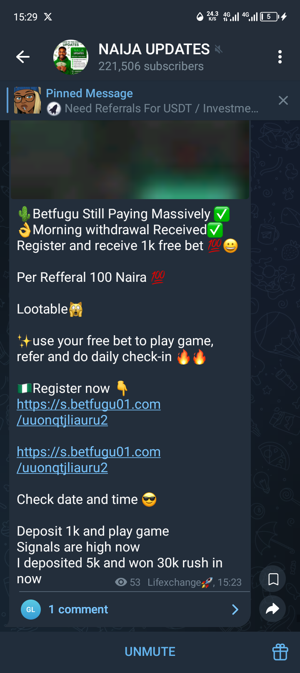Expand comments with right chevron arrow
Viewport: 300px width, 673px height.
pyautogui.click(x=235, y=610)
